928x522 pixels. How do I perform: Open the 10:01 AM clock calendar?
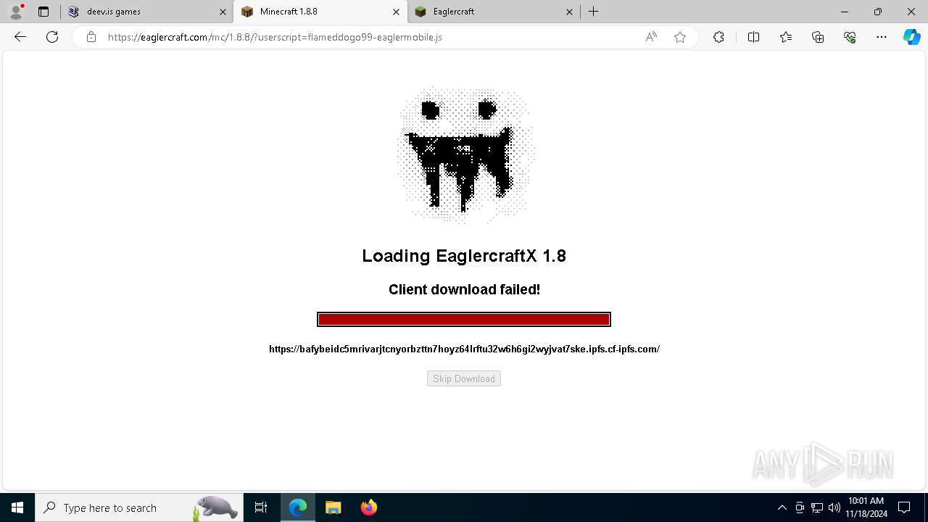tap(866, 507)
